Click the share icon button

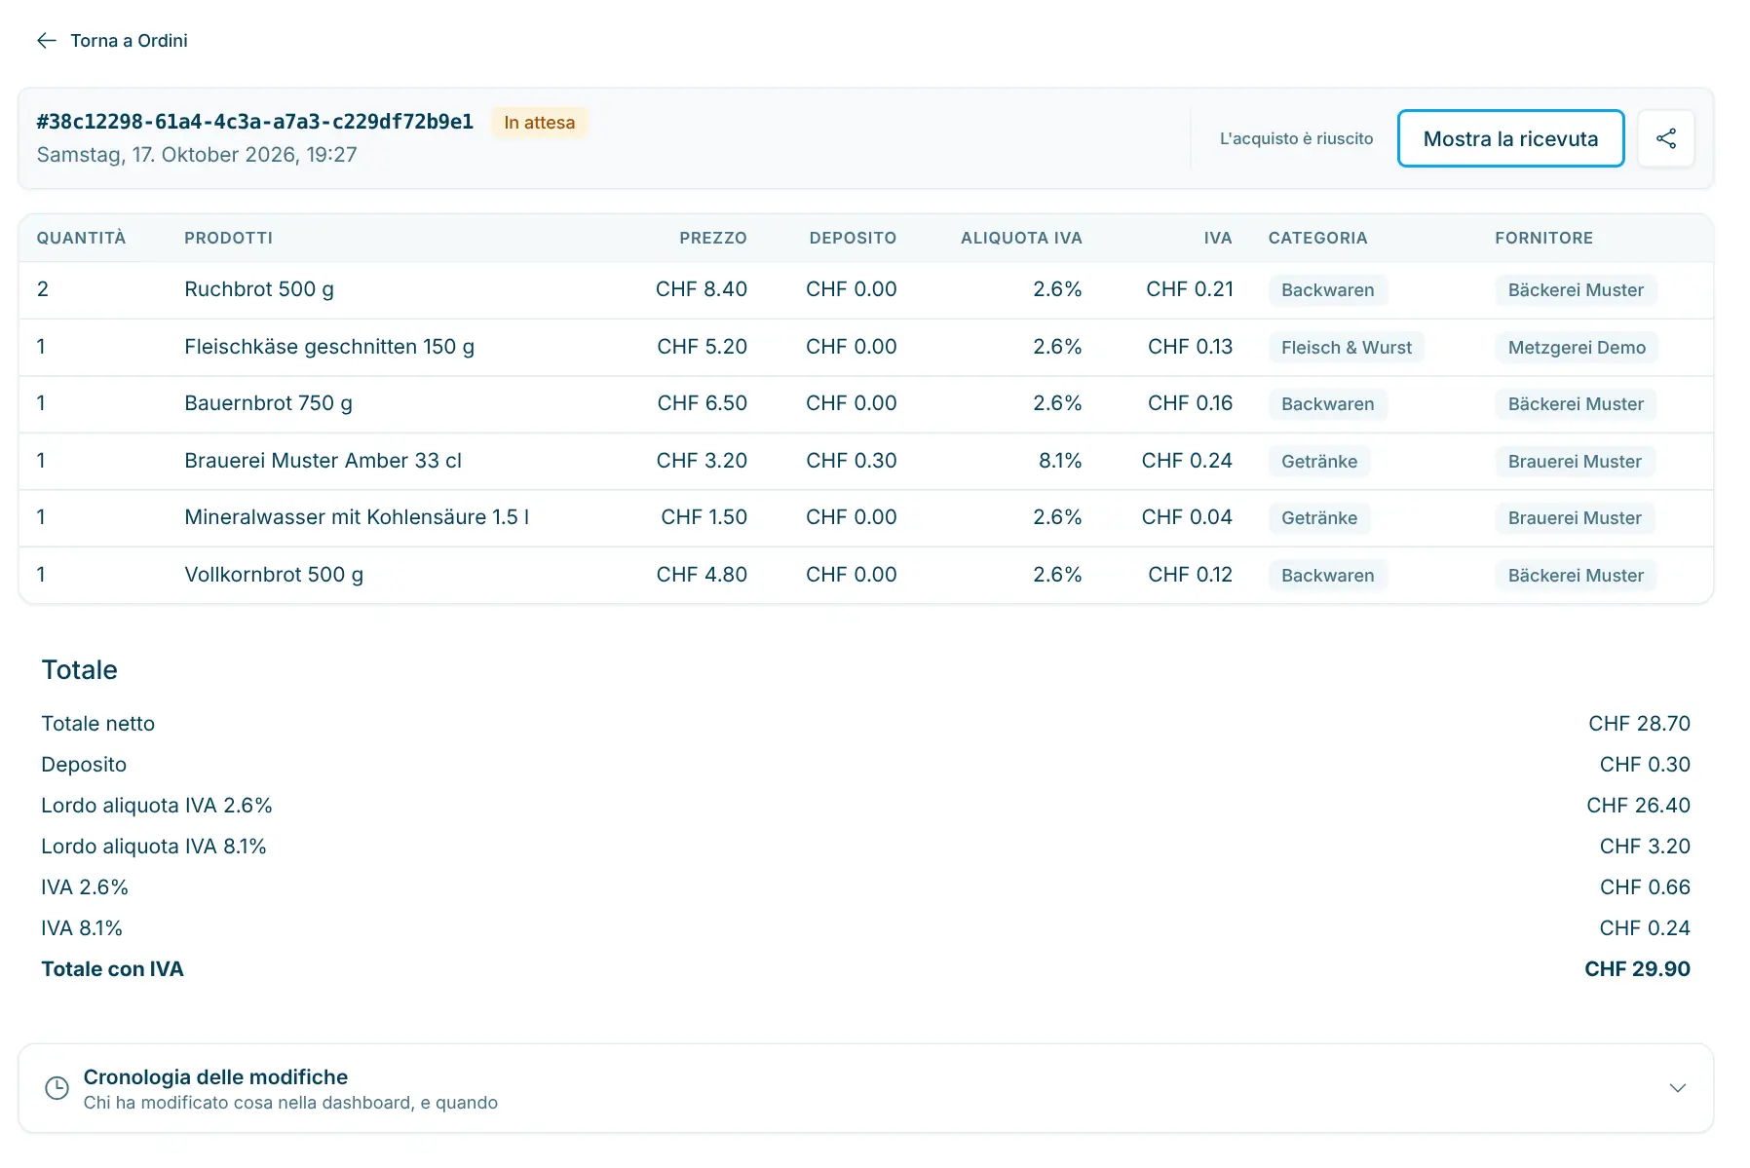point(1665,138)
